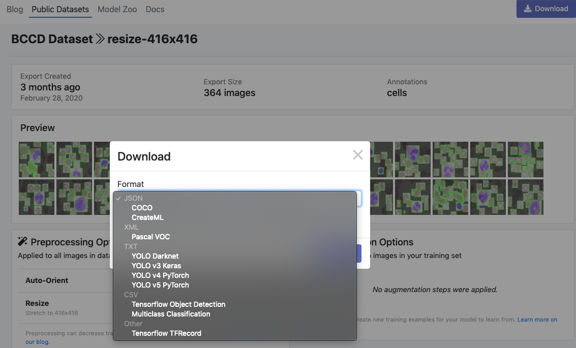Close the Download dialog
Image resolution: width=576 pixels, height=348 pixels.
[357, 155]
